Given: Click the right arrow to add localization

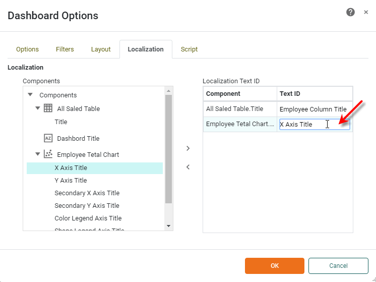Looking at the screenshot, I should (x=188, y=148).
